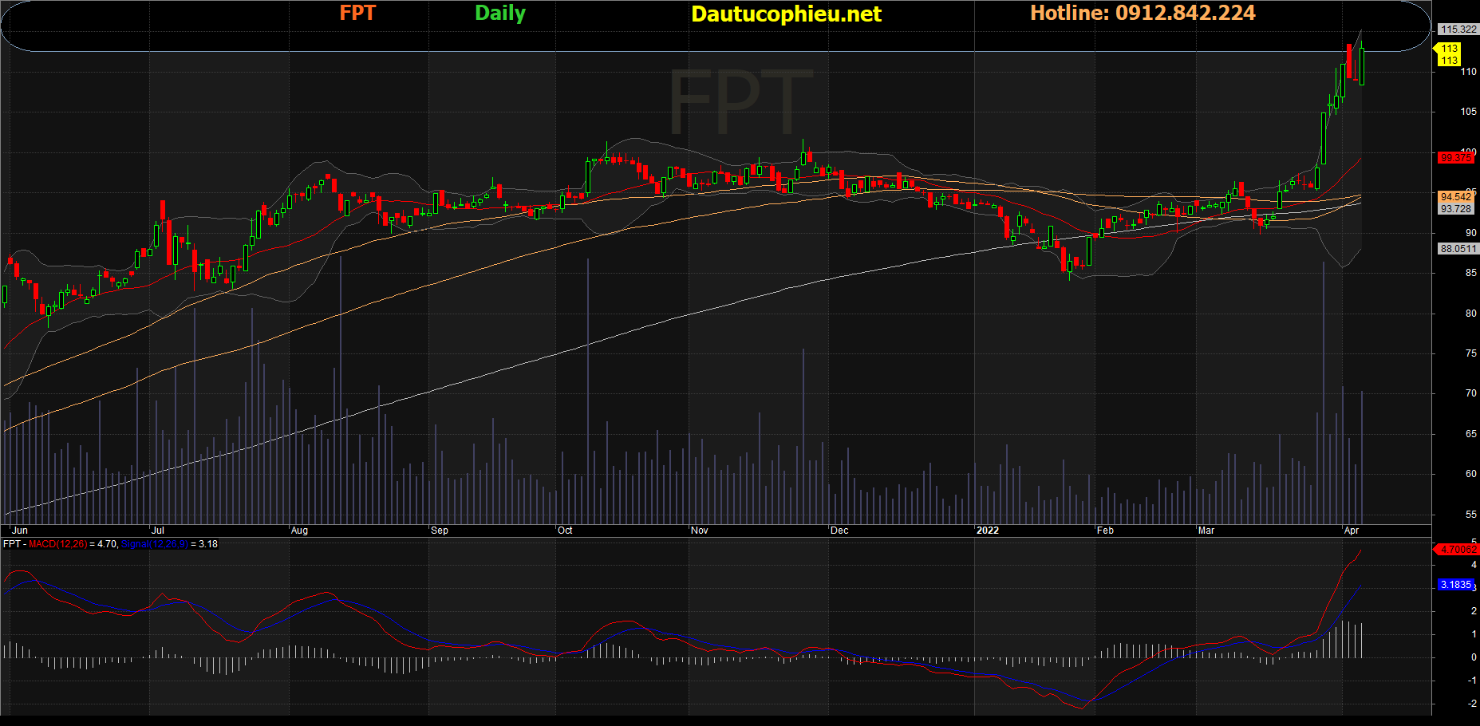Click the latest green candlestick in April
The image size is (1480, 726).
[x=1362, y=66]
